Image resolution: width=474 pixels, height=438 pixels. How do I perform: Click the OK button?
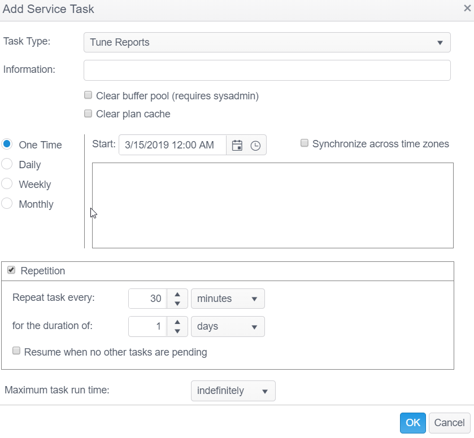point(412,423)
